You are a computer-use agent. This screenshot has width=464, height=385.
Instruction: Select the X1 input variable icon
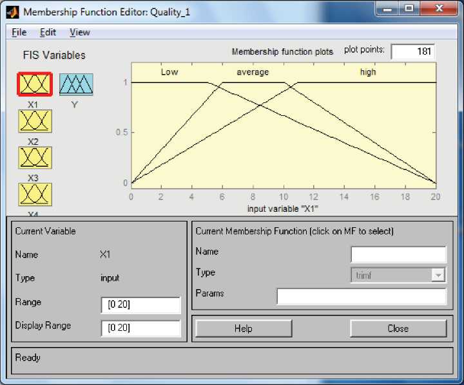[35, 84]
